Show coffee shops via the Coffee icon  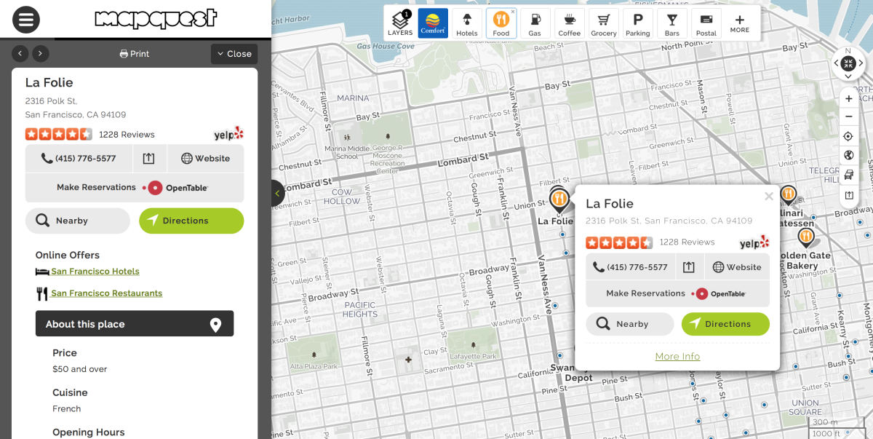click(x=569, y=22)
